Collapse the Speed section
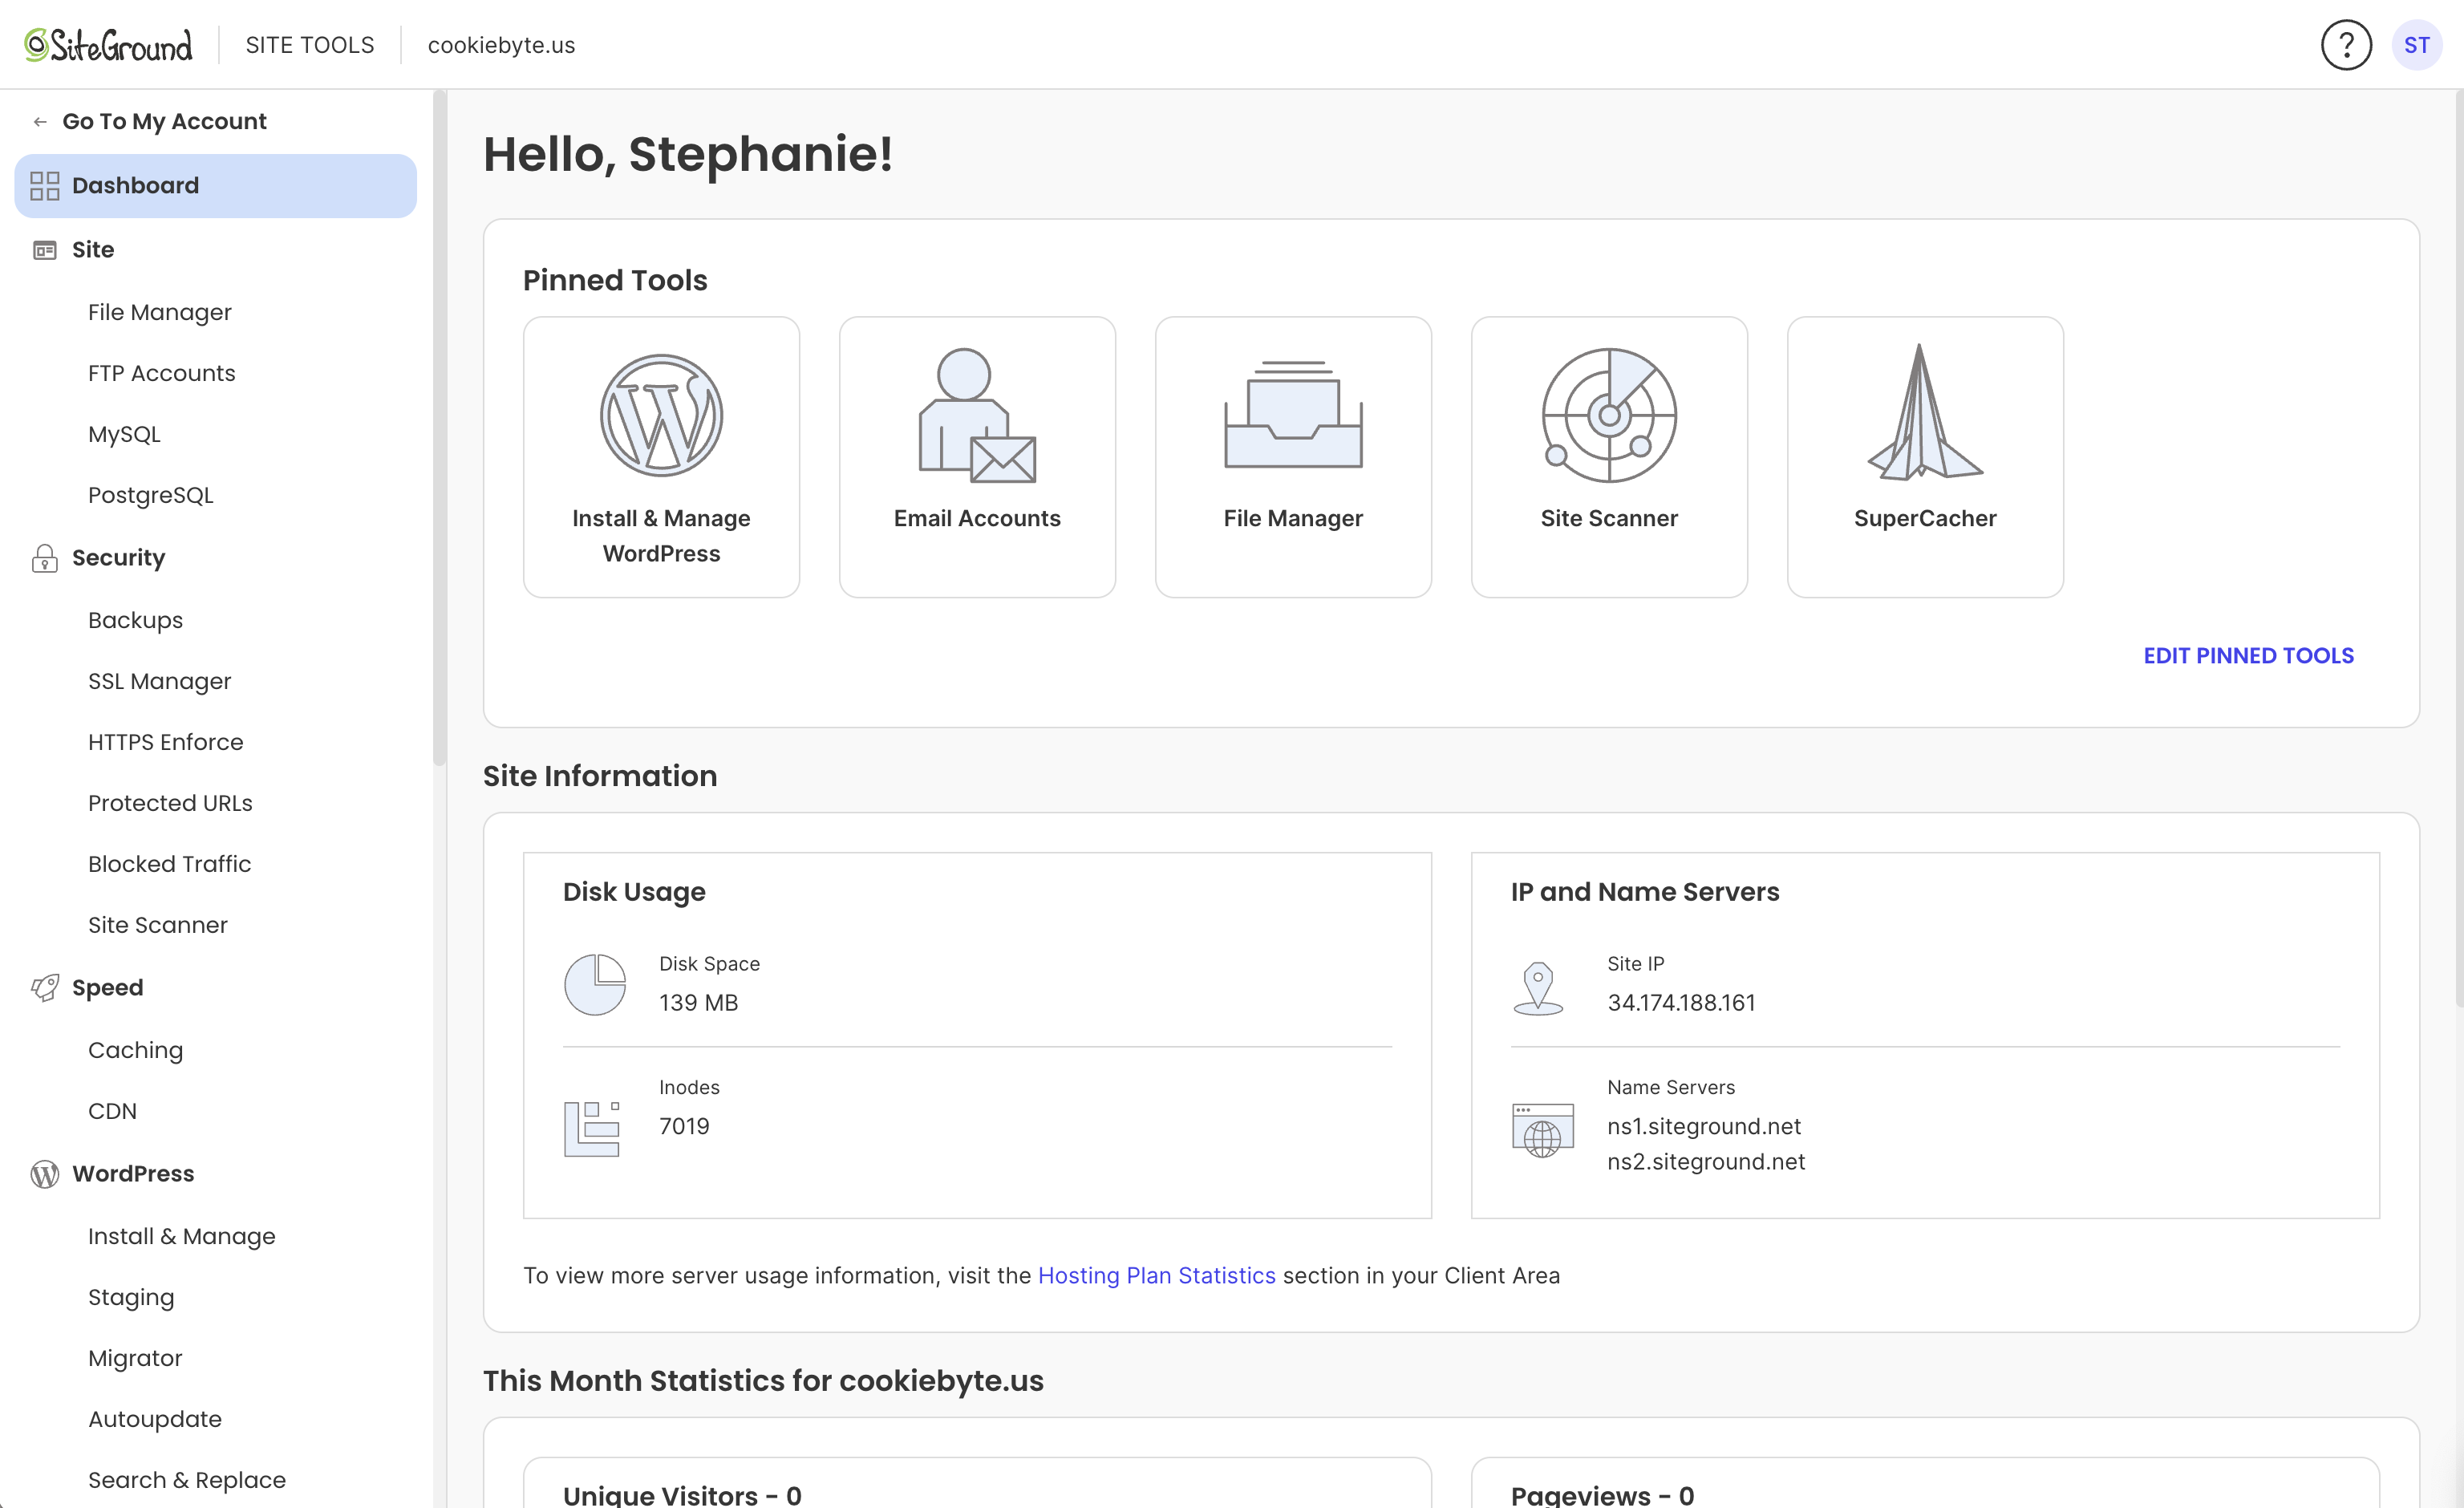Screen dimensions: 2464x1508 (107, 988)
